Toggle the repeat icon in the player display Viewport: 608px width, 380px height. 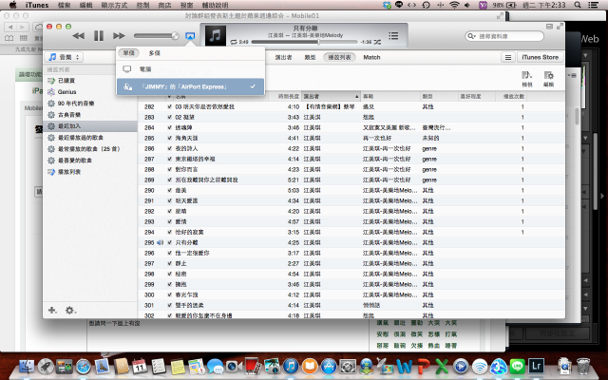234,42
